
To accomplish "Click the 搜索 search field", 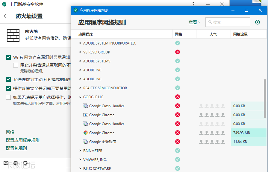I will (228, 22).
